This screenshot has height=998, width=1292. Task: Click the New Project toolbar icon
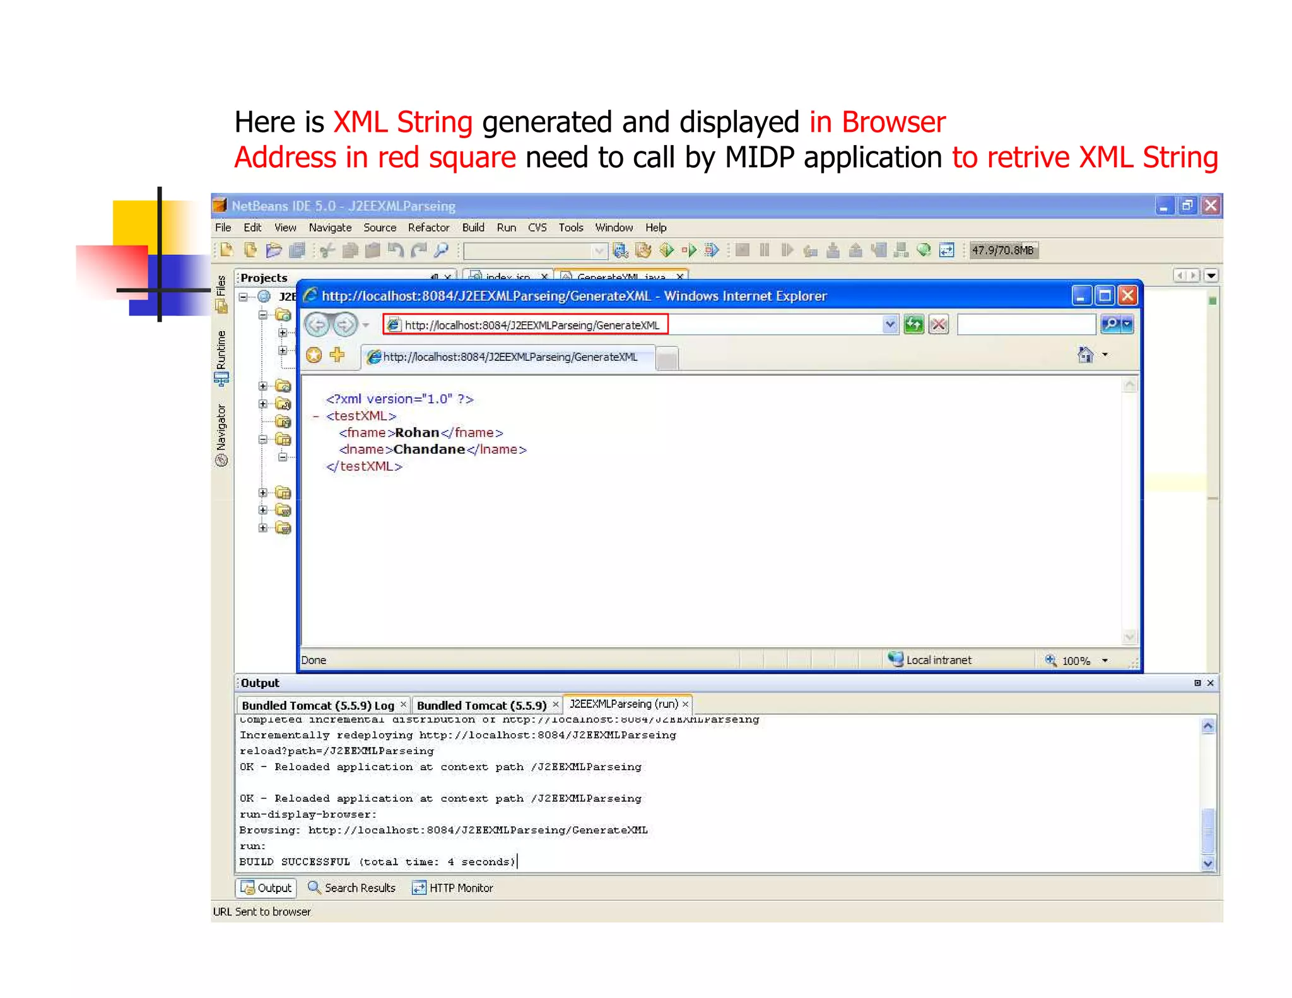(250, 250)
